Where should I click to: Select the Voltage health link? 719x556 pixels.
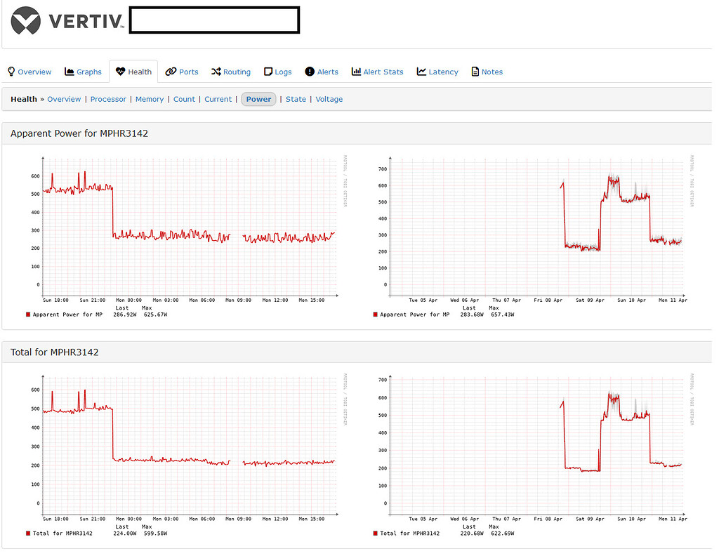click(329, 99)
